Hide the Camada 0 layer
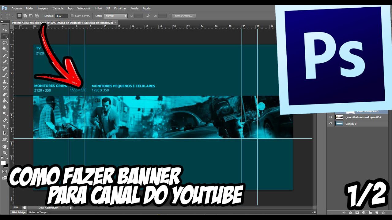 [330, 123]
